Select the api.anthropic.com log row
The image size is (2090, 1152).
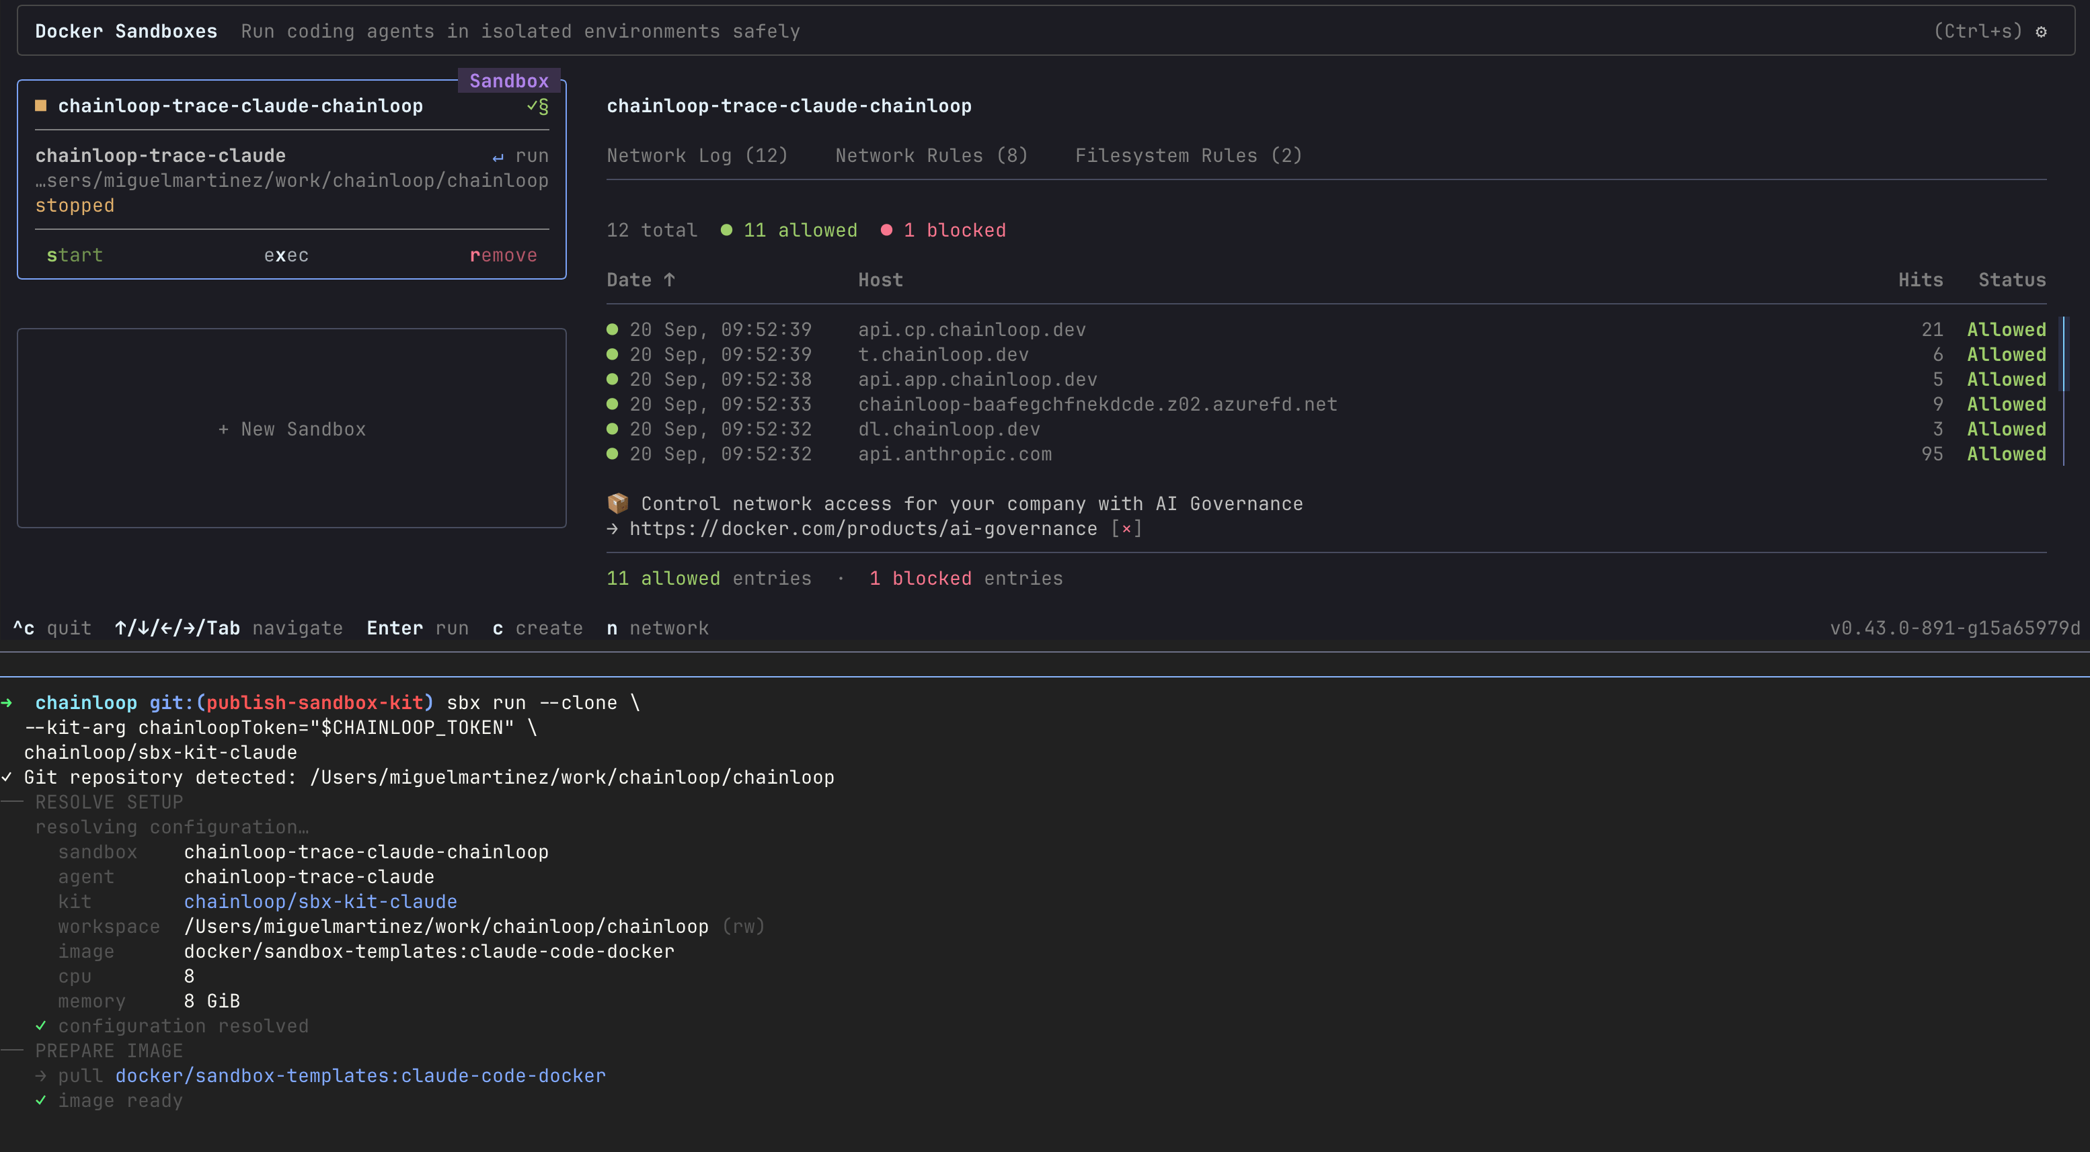click(x=1327, y=454)
